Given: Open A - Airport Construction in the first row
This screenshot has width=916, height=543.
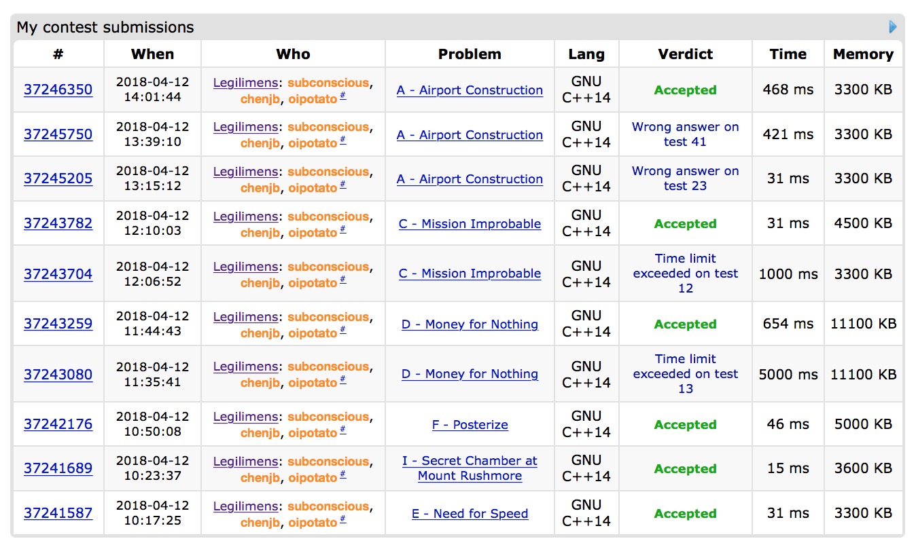Looking at the screenshot, I should point(470,90).
